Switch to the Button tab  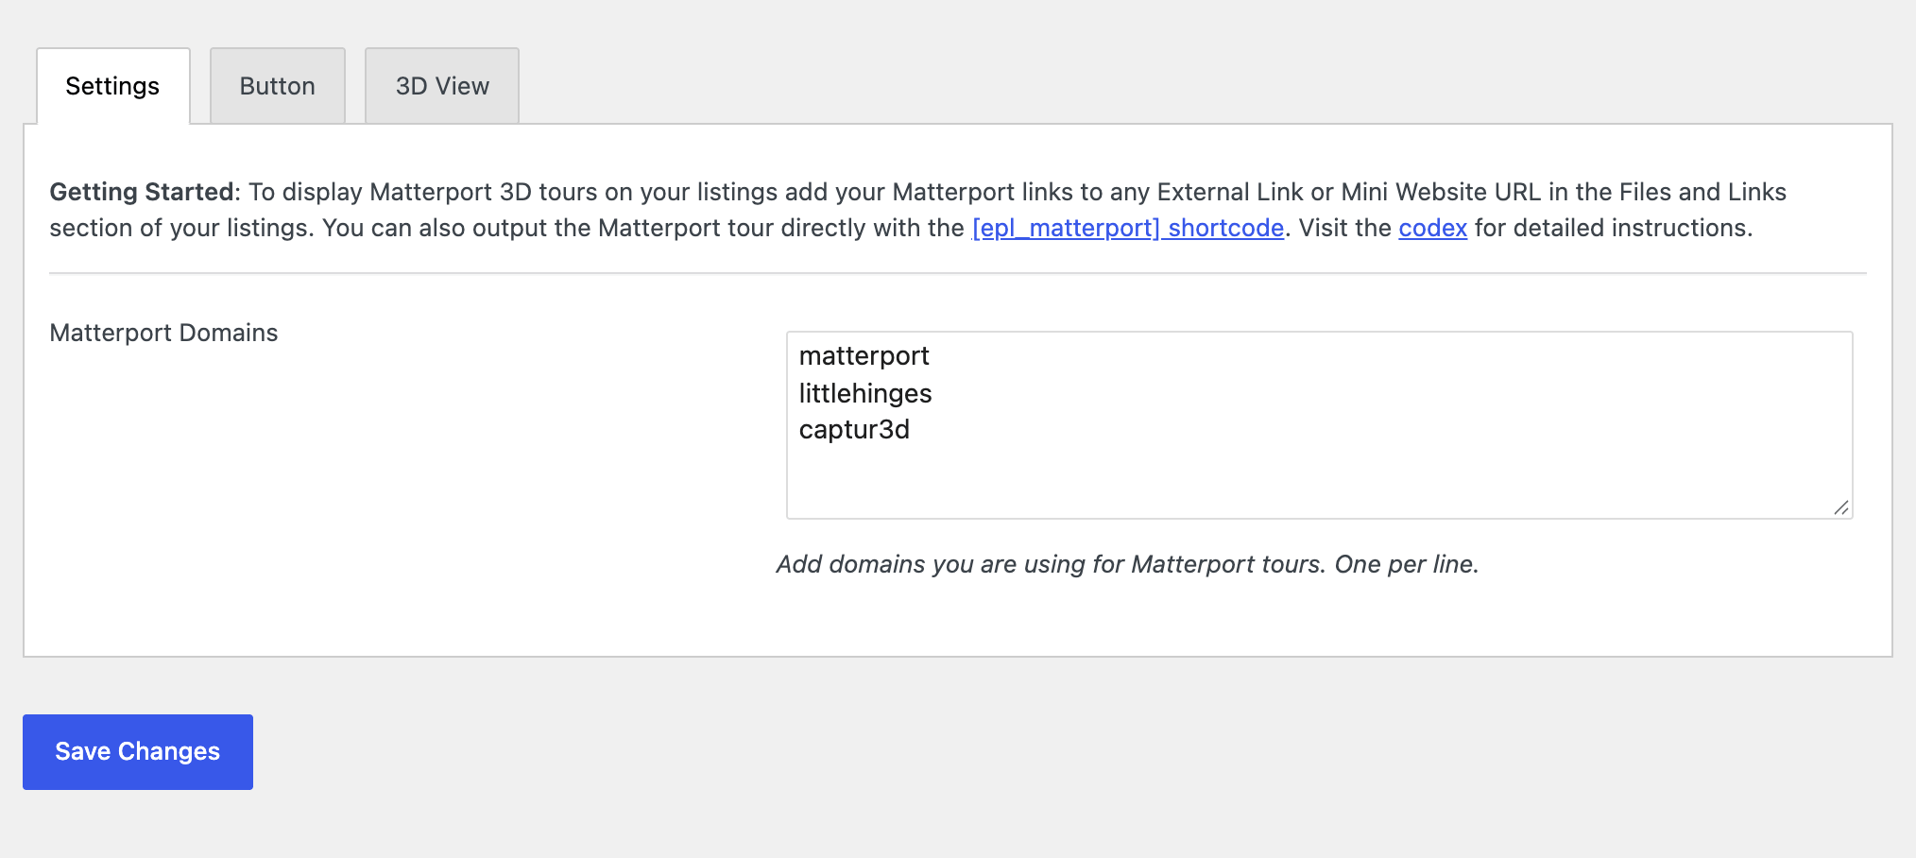tap(278, 86)
